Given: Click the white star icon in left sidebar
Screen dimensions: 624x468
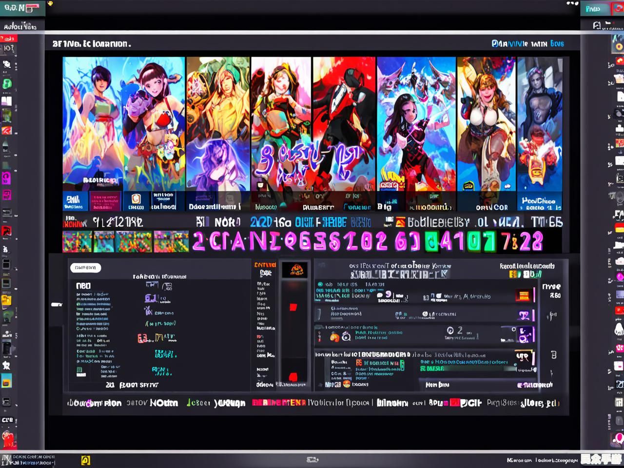Looking at the screenshot, I should 6,365.
